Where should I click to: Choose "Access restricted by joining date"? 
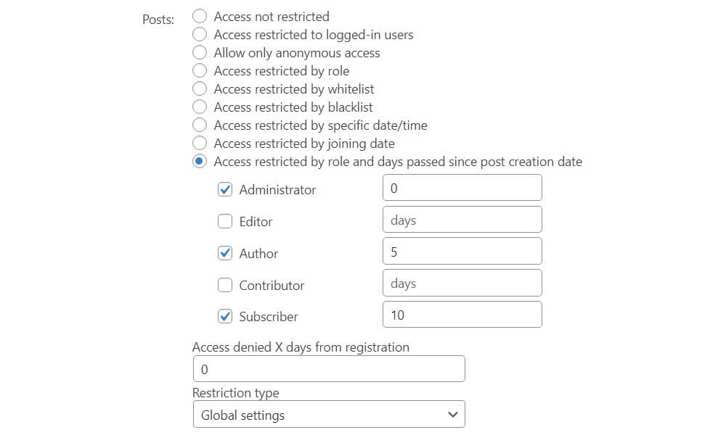[200, 143]
